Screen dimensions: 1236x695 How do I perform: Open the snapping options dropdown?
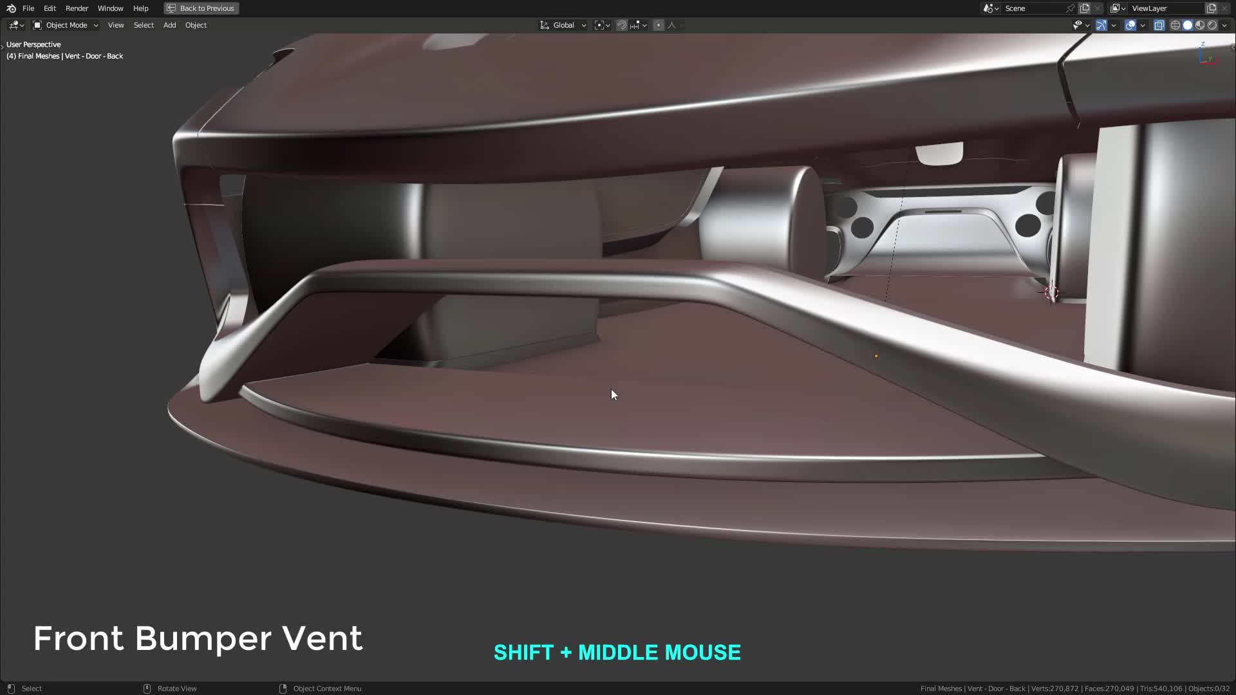tap(639, 25)
